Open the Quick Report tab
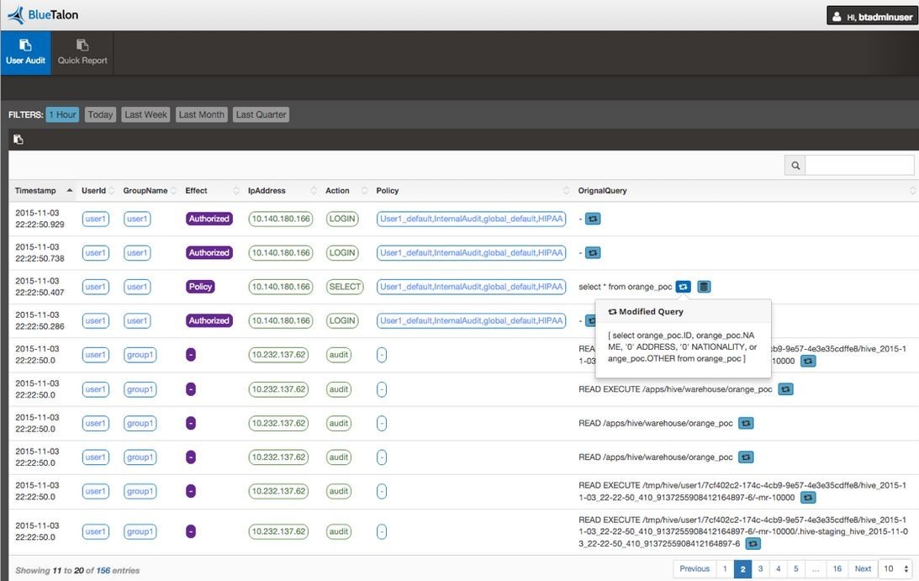This screenshot has width=919, height=581. 82,52
